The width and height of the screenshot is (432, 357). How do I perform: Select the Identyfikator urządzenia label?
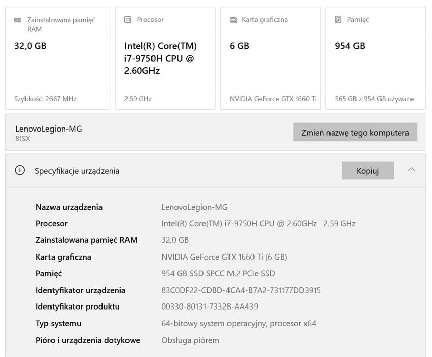pyautogui.click(x=81, y=290)
